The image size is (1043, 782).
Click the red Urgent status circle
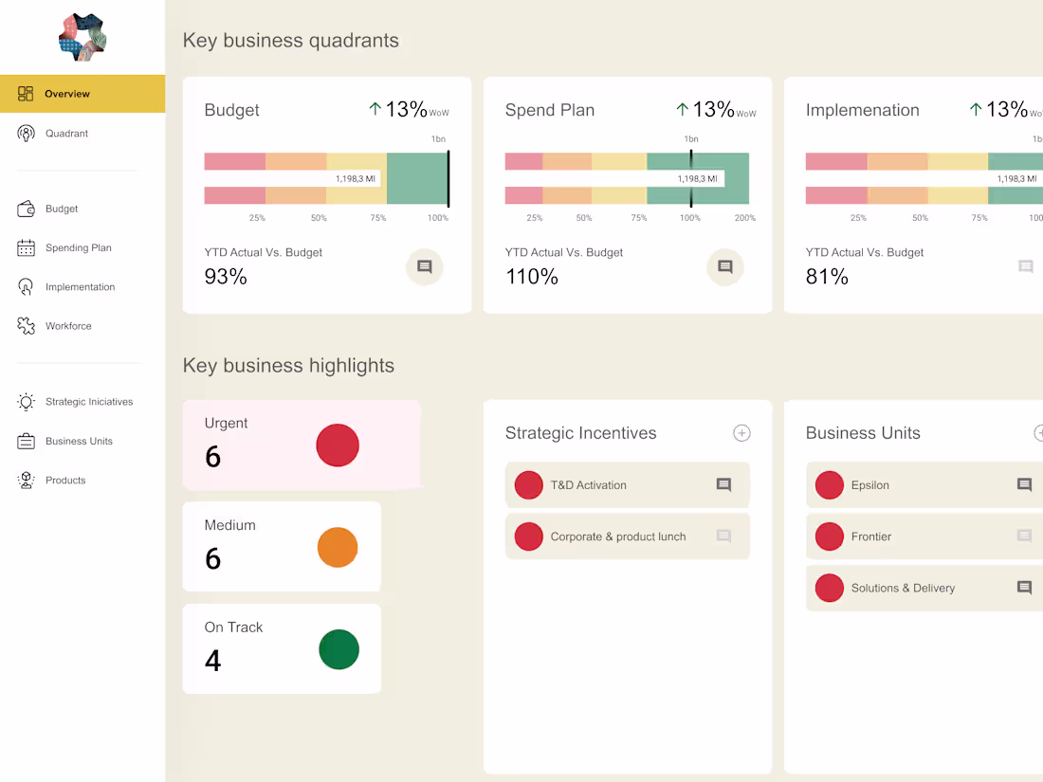pos(338,446)
